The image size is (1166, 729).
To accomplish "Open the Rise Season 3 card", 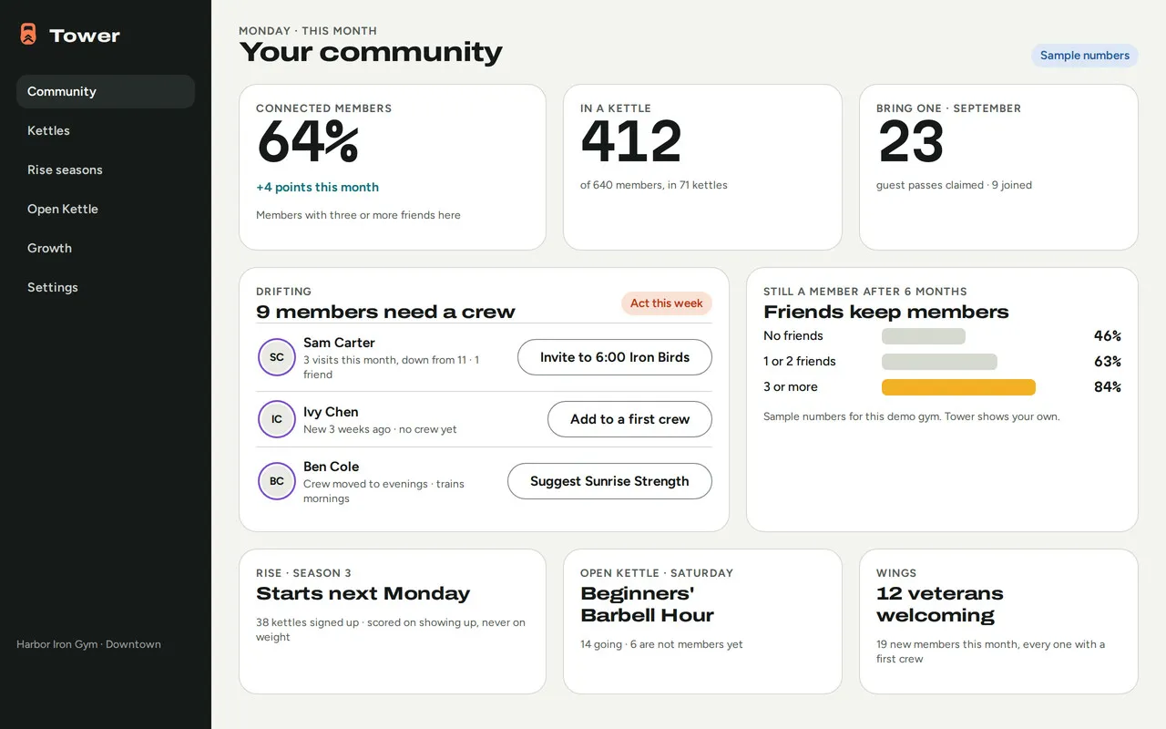I will (393, 621).
